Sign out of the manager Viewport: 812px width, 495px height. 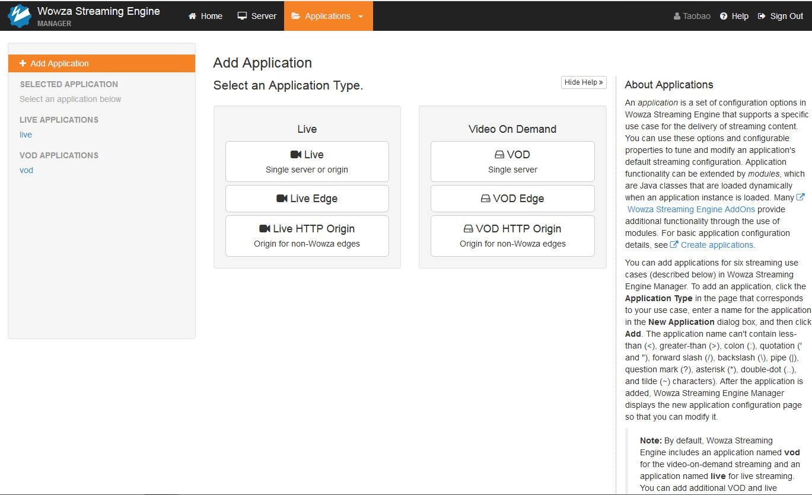[781, 16]
